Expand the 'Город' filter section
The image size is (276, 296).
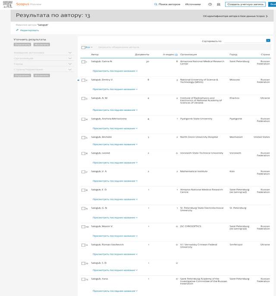[x=70, y=64]
